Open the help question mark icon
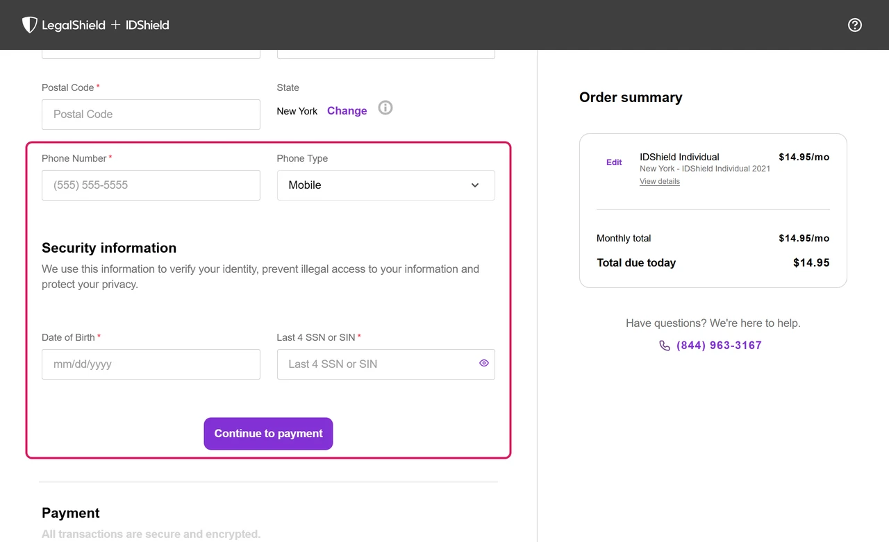889x542 pixels. pos(855,25)
